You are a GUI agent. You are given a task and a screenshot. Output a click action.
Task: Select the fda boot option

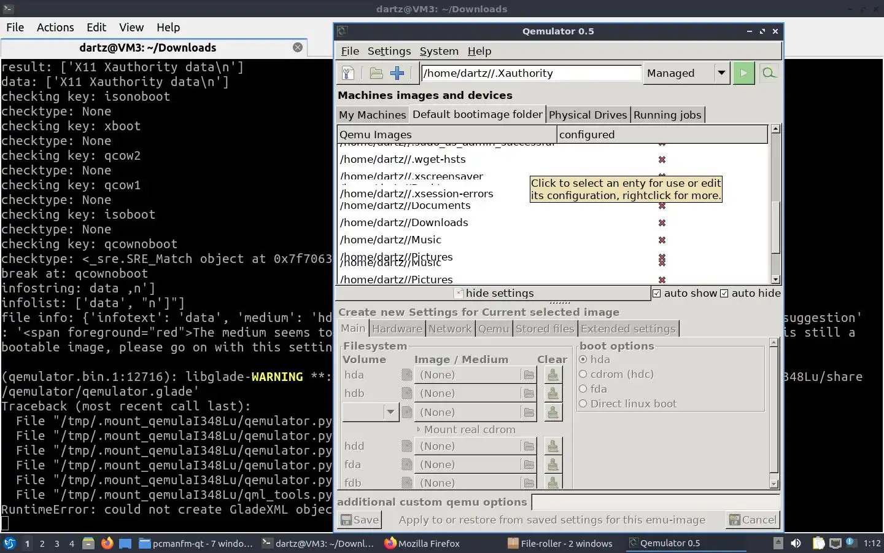pyautogui.click(x=583, y=389)
